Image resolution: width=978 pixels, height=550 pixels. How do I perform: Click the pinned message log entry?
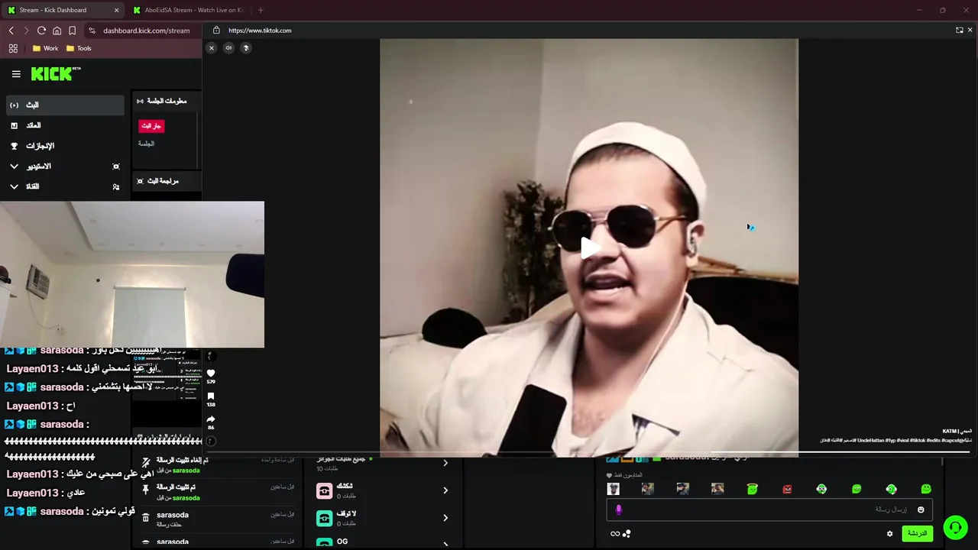218,492
